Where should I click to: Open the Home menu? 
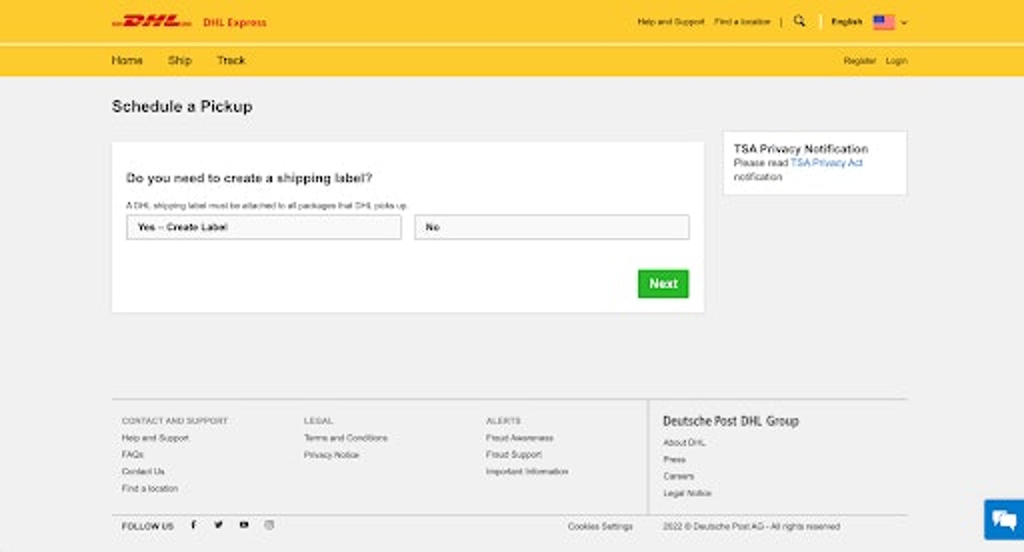(127, 60)
